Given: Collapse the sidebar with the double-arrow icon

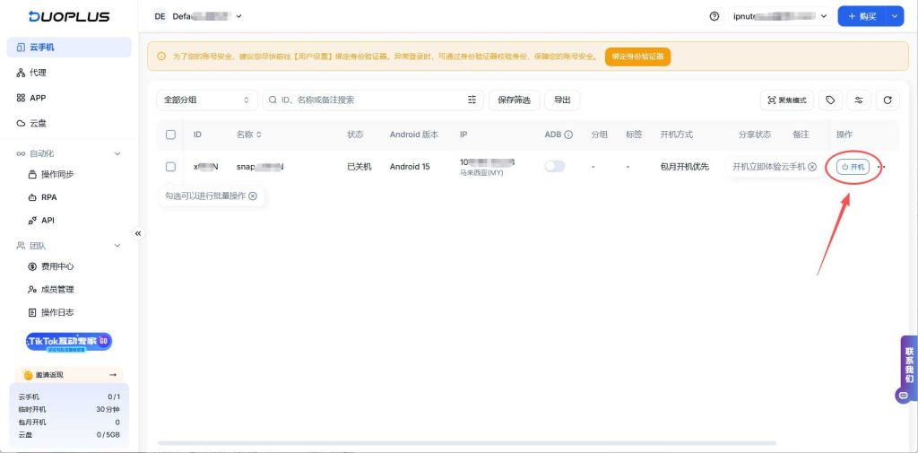Looking at the screenshot, I should [x=138, y=233].
